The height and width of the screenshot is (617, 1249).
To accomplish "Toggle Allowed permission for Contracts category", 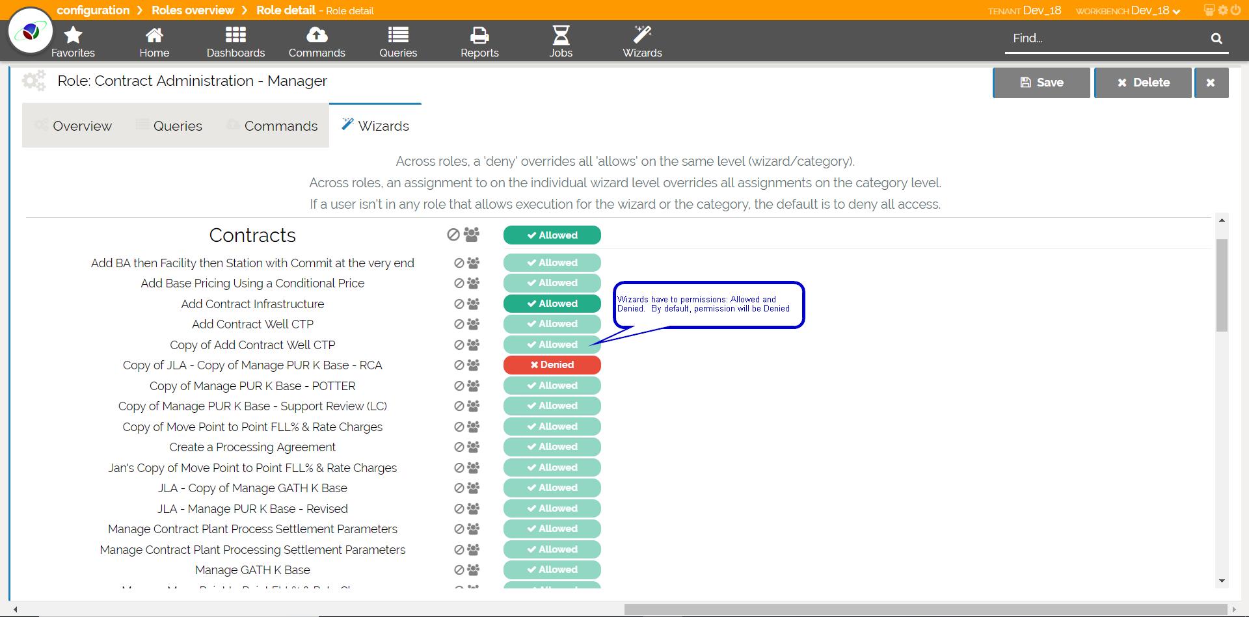I will [x=552, y=235].
